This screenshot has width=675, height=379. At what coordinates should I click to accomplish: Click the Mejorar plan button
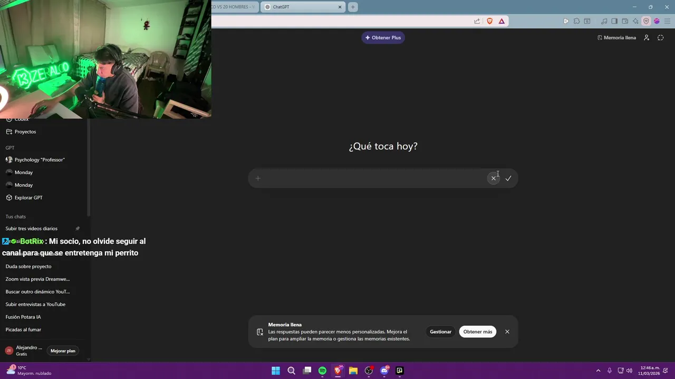63,351
